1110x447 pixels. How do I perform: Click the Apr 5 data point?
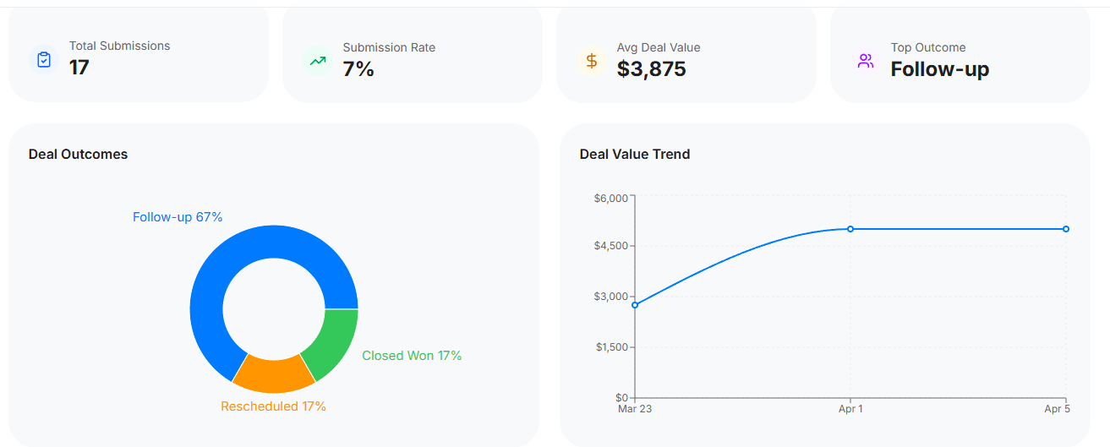[x=1065, y=229]
